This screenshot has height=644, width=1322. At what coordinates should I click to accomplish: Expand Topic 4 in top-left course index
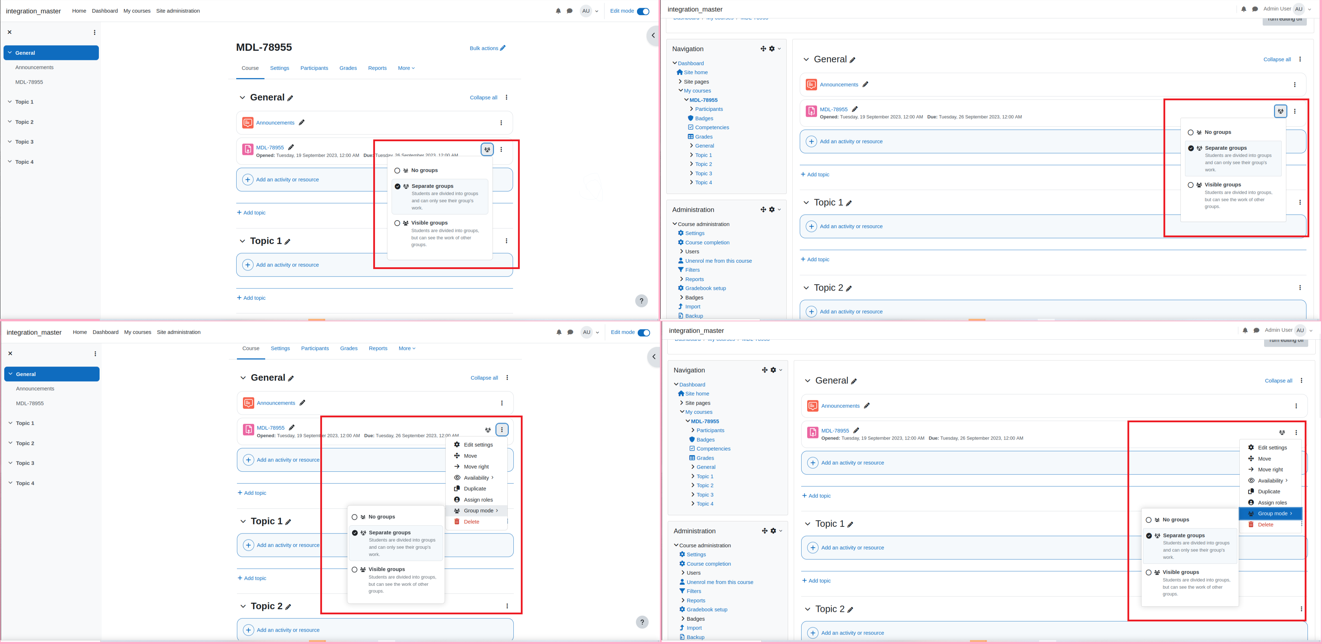(x=10, y=162)
